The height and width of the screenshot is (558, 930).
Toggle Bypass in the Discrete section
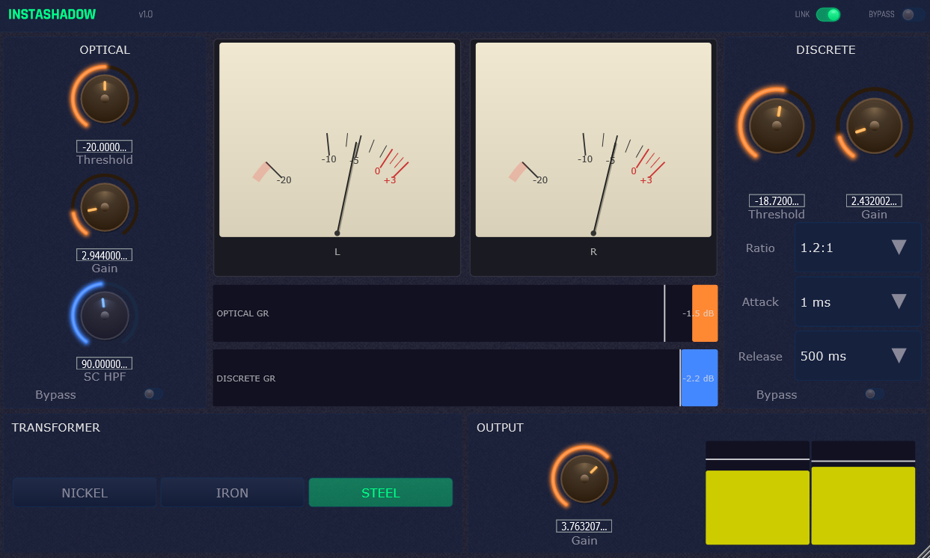click(872, 393)
